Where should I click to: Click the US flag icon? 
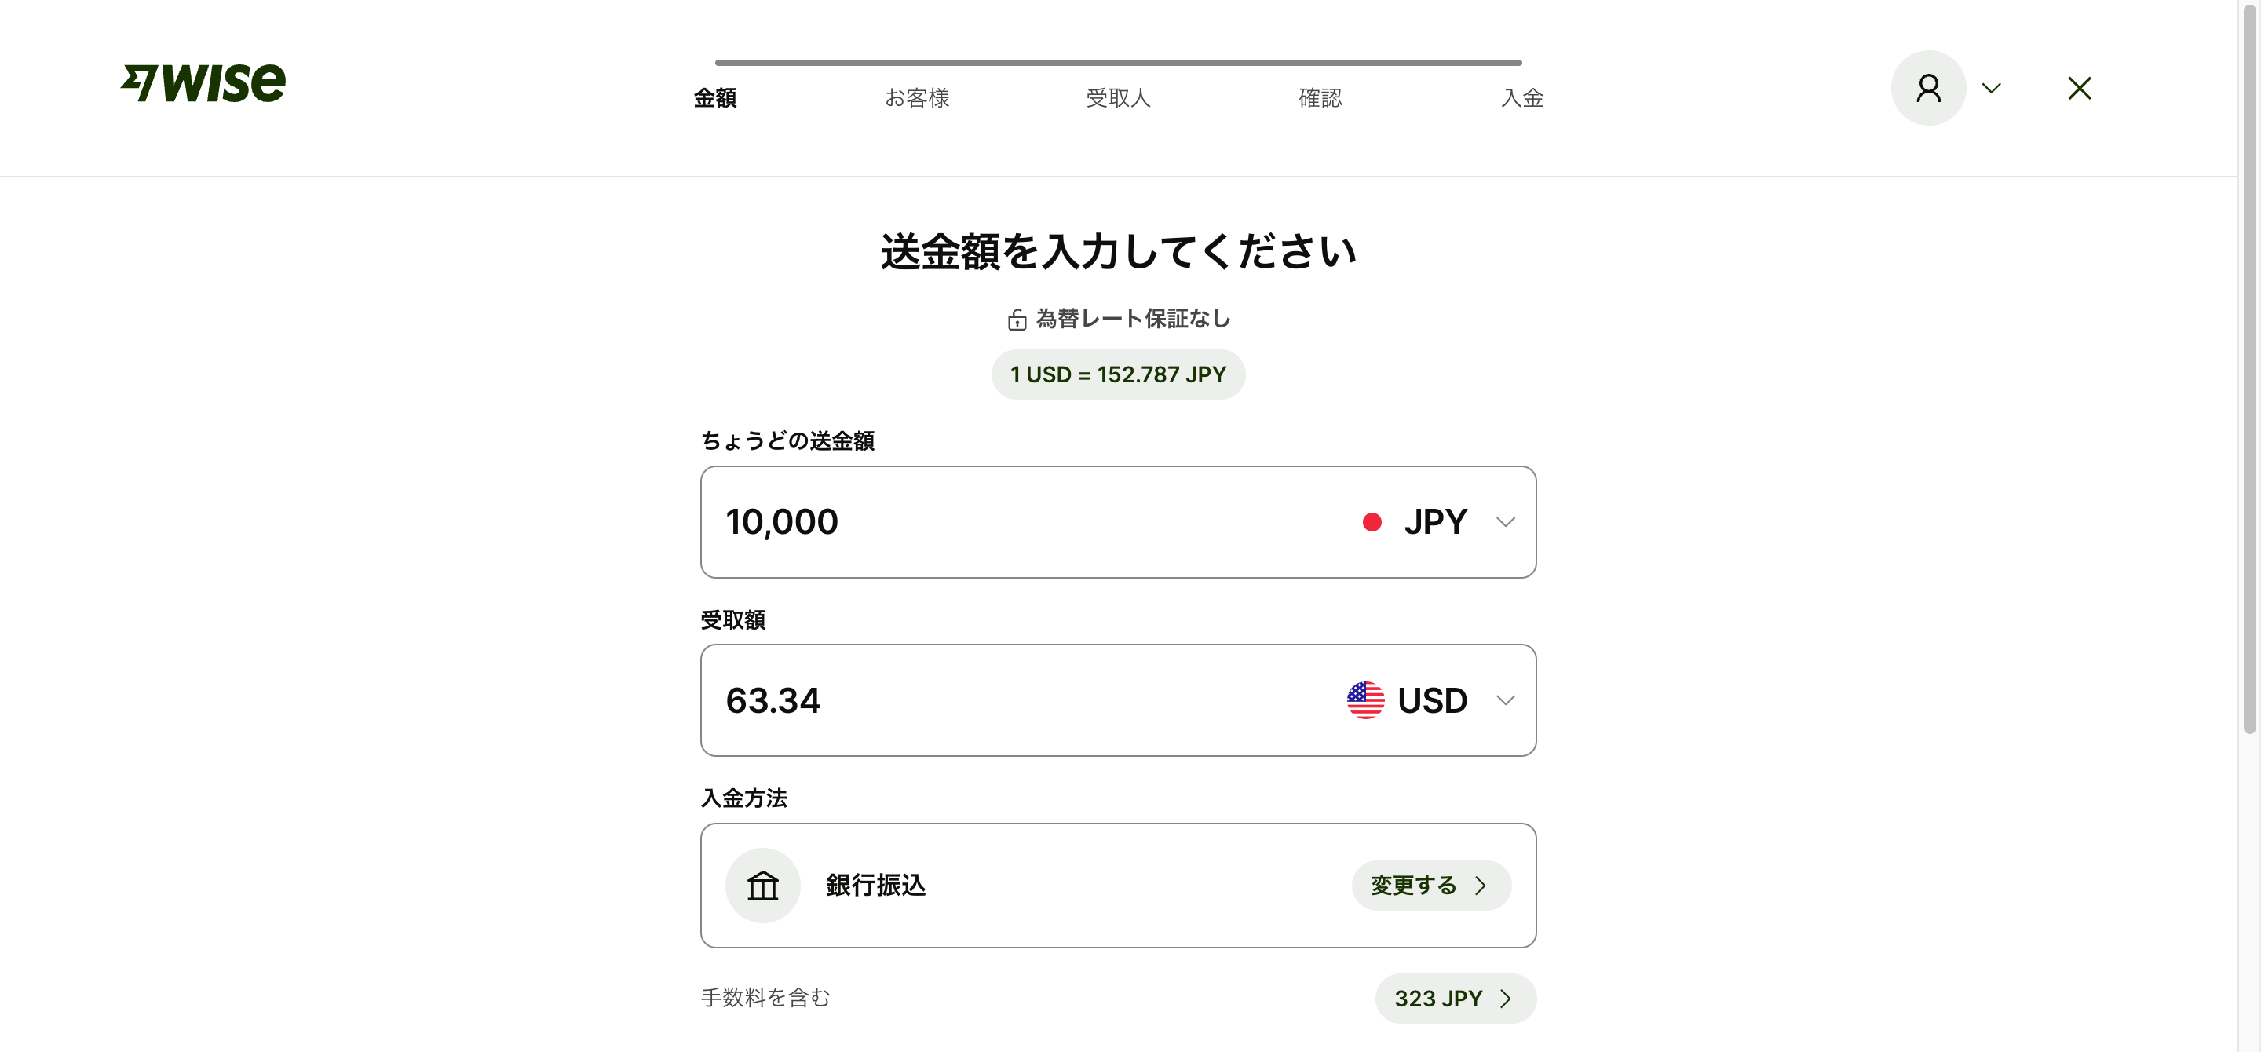point(1365,700)
